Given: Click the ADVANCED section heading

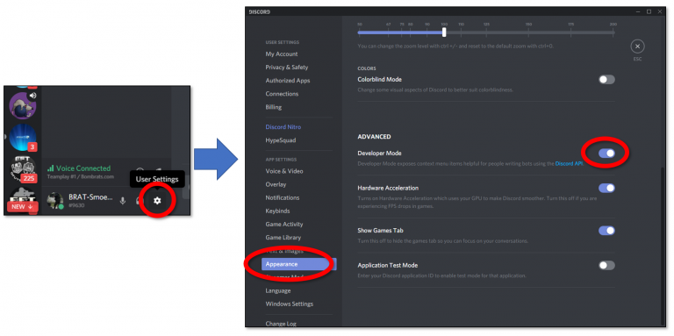Looking at the screenshot, I should click(x=375, y=137).
